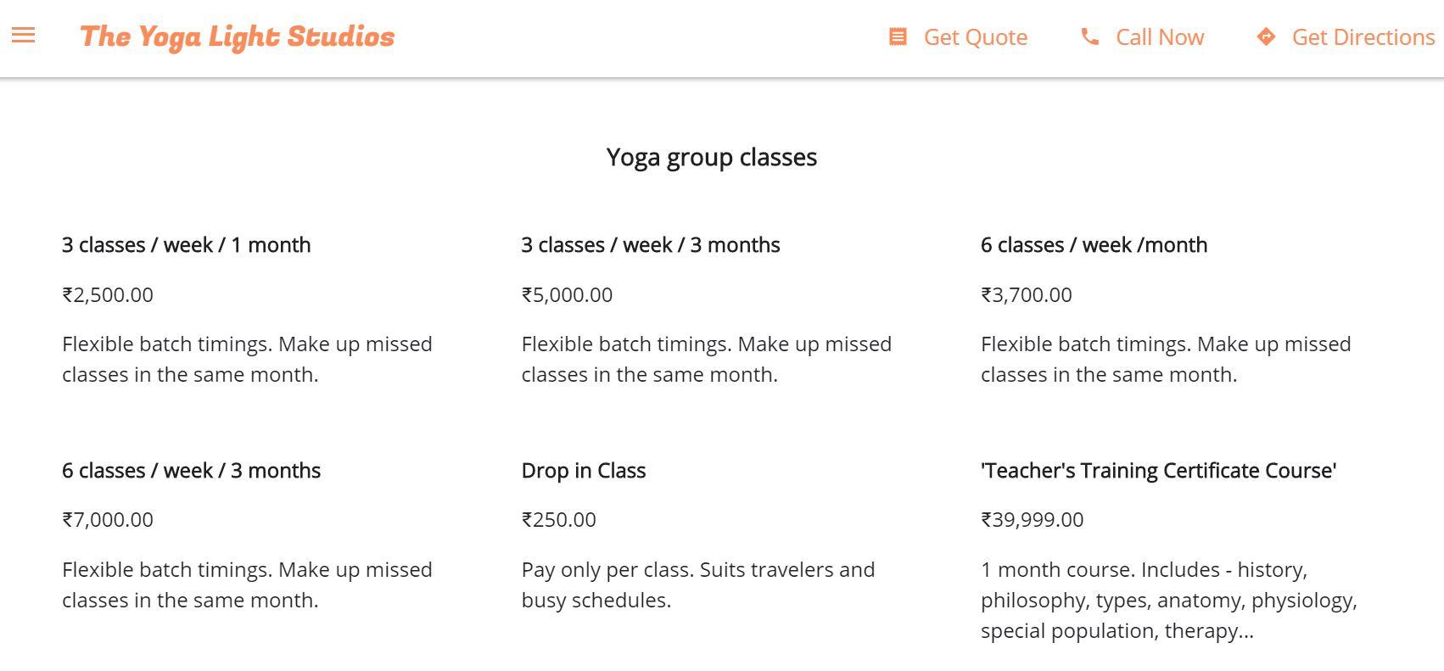Click the ₹250.00 drop-in price

(x=558, y=520)
